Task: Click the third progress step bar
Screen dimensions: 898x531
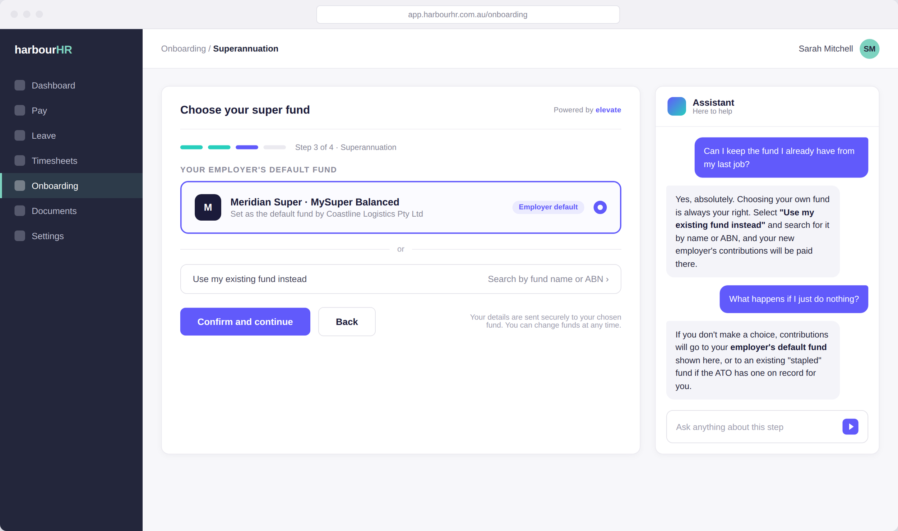Action: (x=247, y=147)
